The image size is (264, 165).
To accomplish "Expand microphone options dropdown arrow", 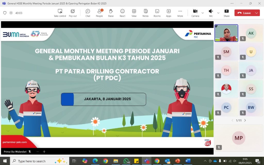I will click(218, 13).
